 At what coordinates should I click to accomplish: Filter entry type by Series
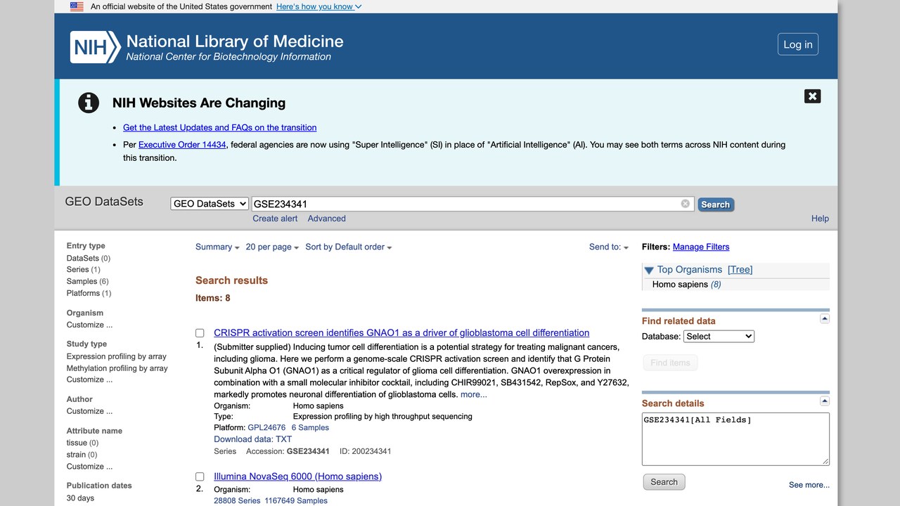click(78, 270)
